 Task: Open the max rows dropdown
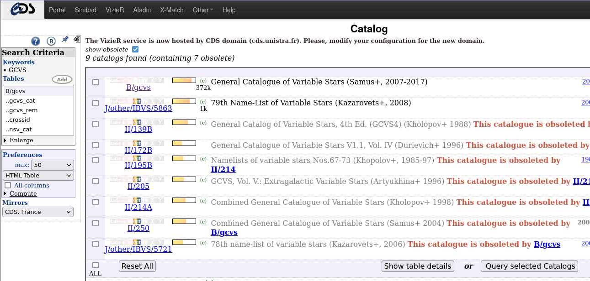point(53,165)
